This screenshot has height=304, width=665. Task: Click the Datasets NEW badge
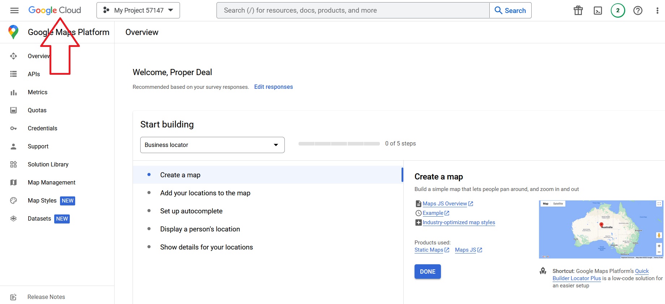(x=62, y=219)
